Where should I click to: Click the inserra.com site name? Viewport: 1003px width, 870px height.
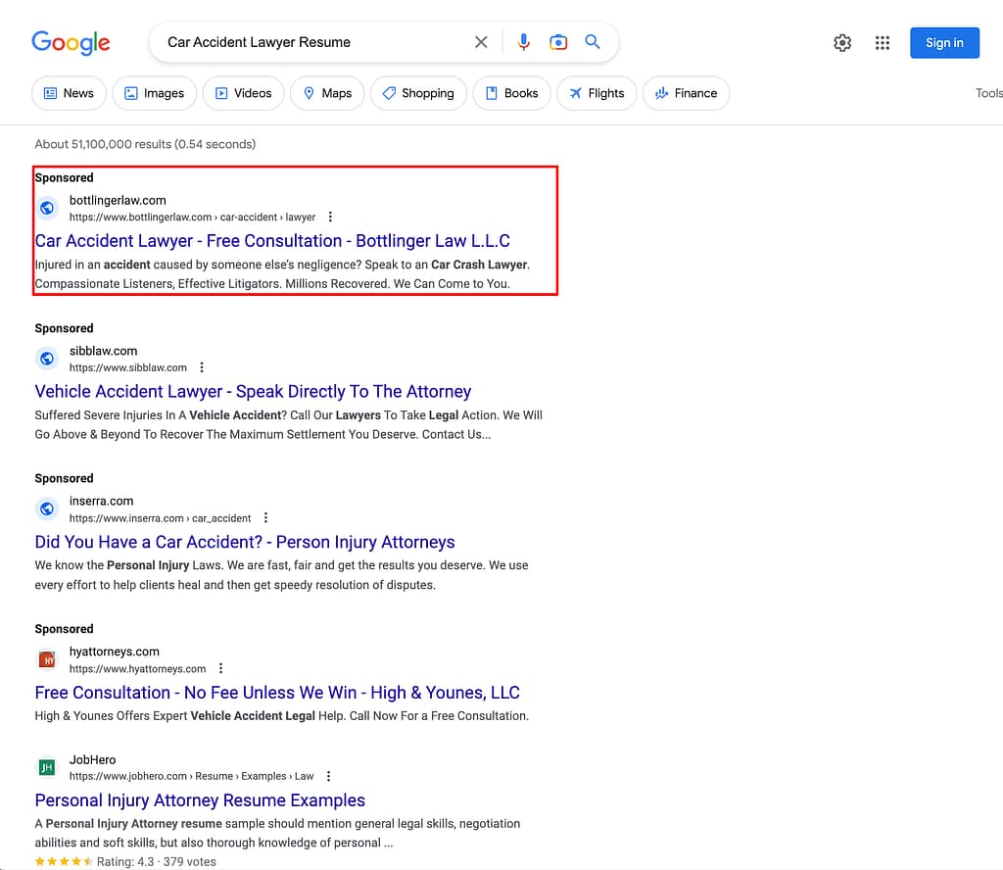[x=101, y=501]
